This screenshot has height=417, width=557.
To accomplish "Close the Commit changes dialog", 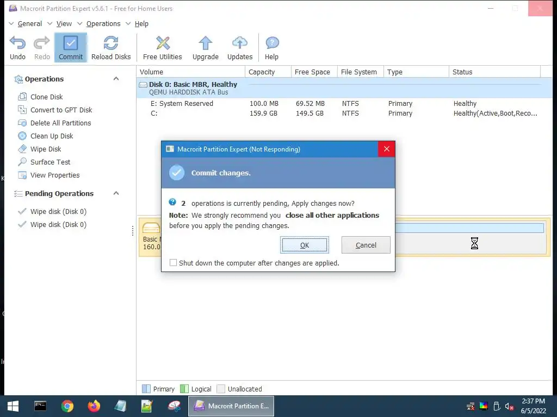I will (x=387, y=149).
